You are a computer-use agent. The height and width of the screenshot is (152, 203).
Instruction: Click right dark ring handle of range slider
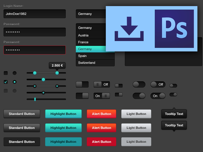point(57,86)
